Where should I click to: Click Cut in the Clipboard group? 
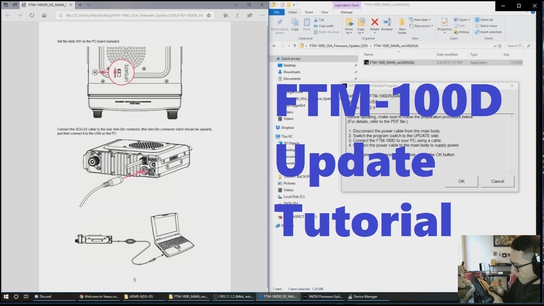(x=319, y=20)
